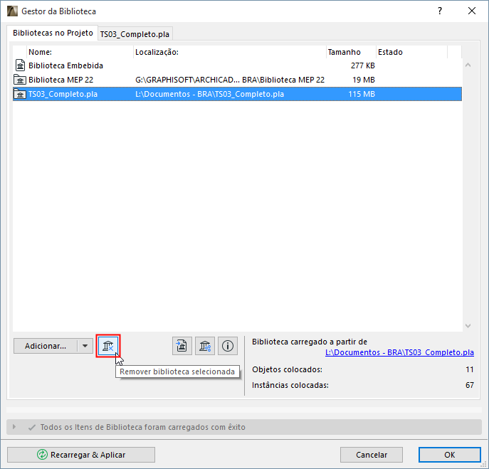
Task: Click the Estado column header
Action: [x=411, y=52]
